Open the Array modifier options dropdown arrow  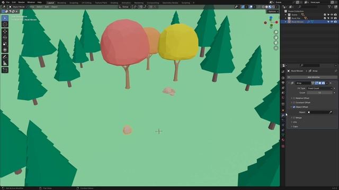[327, 83]
